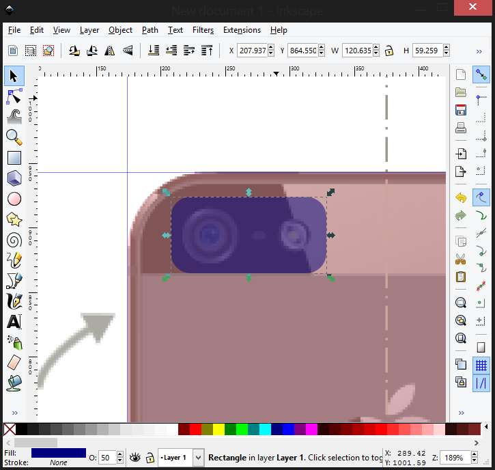Select the Spiral tool
This screenshot has height=470, width=495.
pos(14,240)
